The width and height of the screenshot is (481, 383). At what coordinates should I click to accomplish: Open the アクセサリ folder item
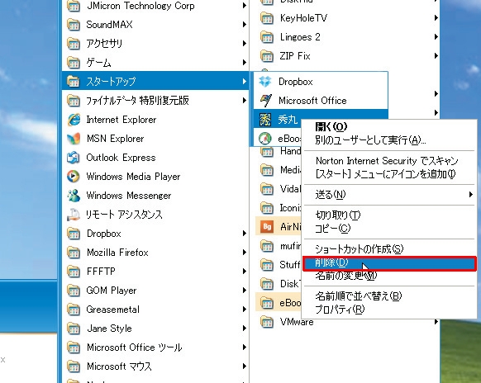155,44
